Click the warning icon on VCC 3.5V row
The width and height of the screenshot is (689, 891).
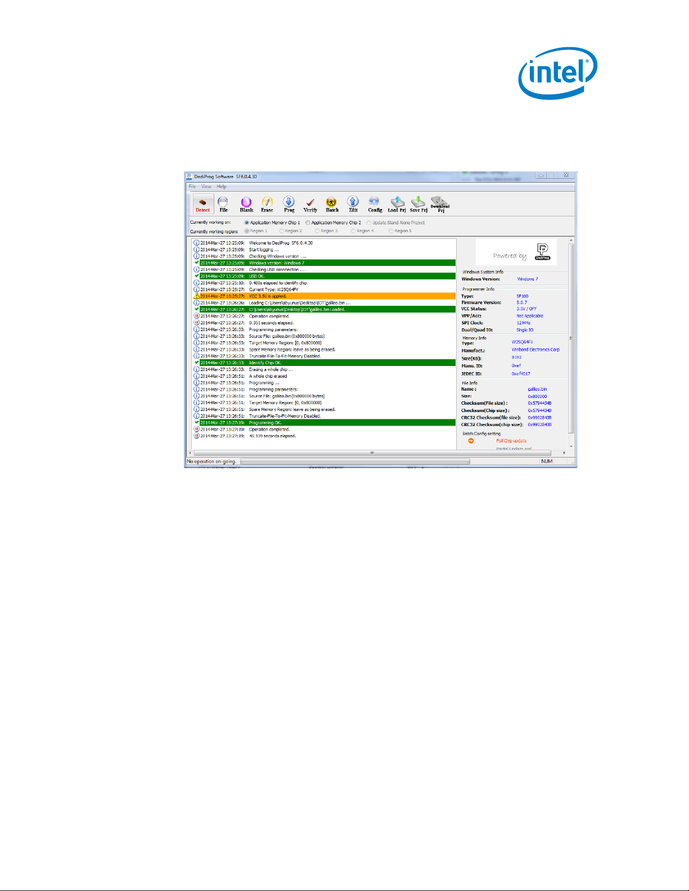coord(196,296)
